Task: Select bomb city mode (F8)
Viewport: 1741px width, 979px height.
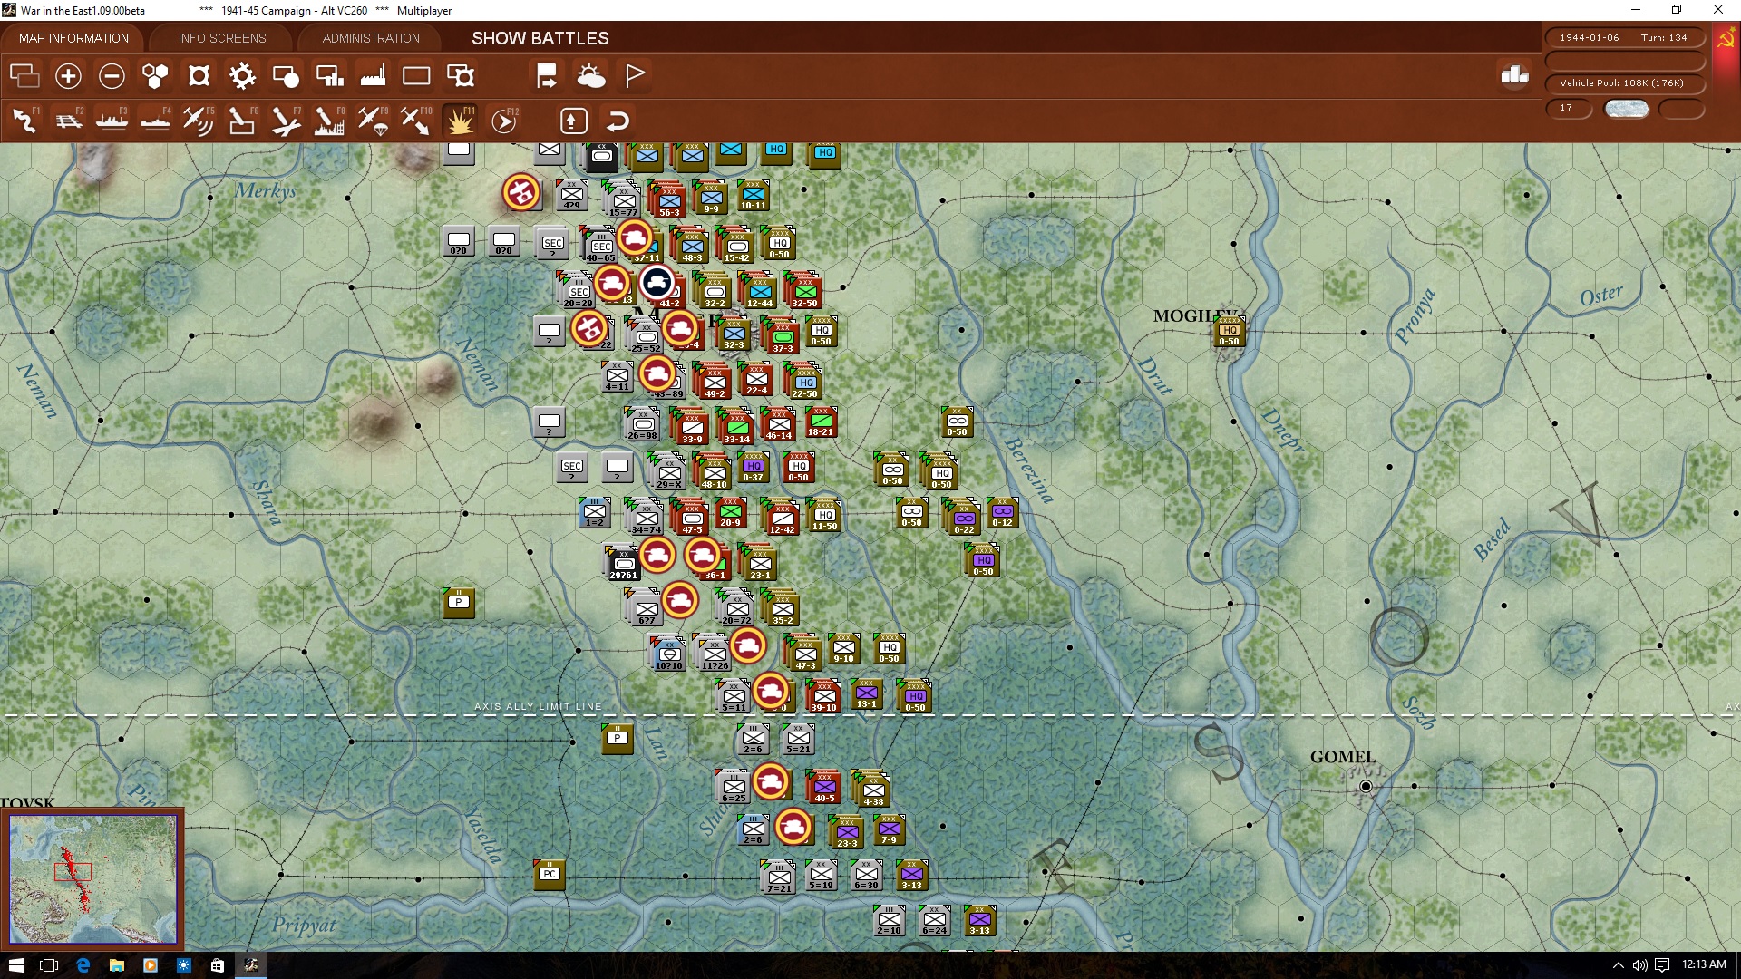Action: [x=327, y=119]
